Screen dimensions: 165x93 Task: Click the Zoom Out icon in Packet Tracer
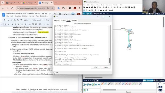(x=120, y=7)
